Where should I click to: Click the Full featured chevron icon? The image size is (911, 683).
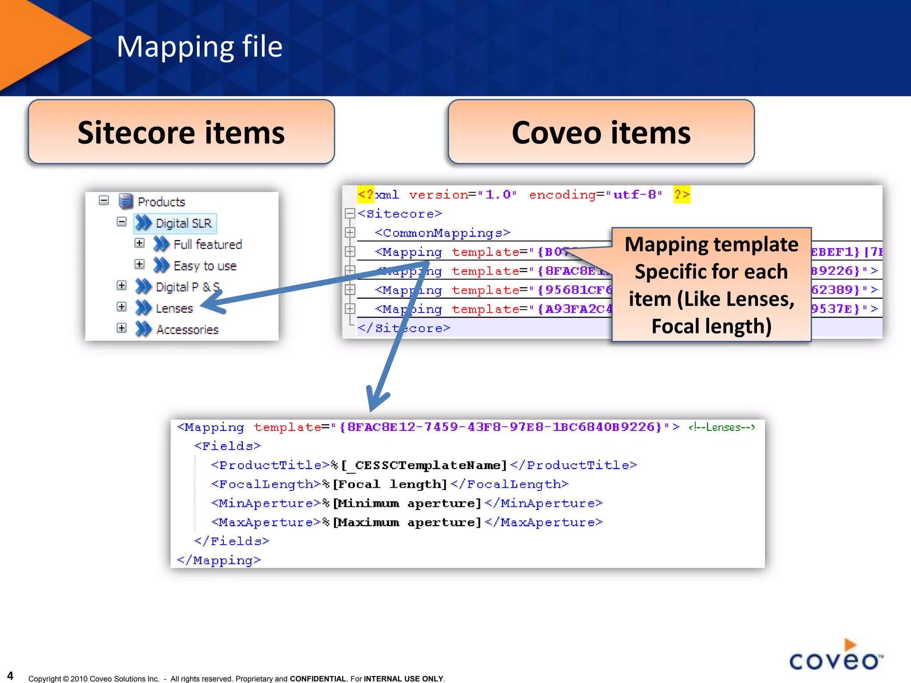pos(161,244)
